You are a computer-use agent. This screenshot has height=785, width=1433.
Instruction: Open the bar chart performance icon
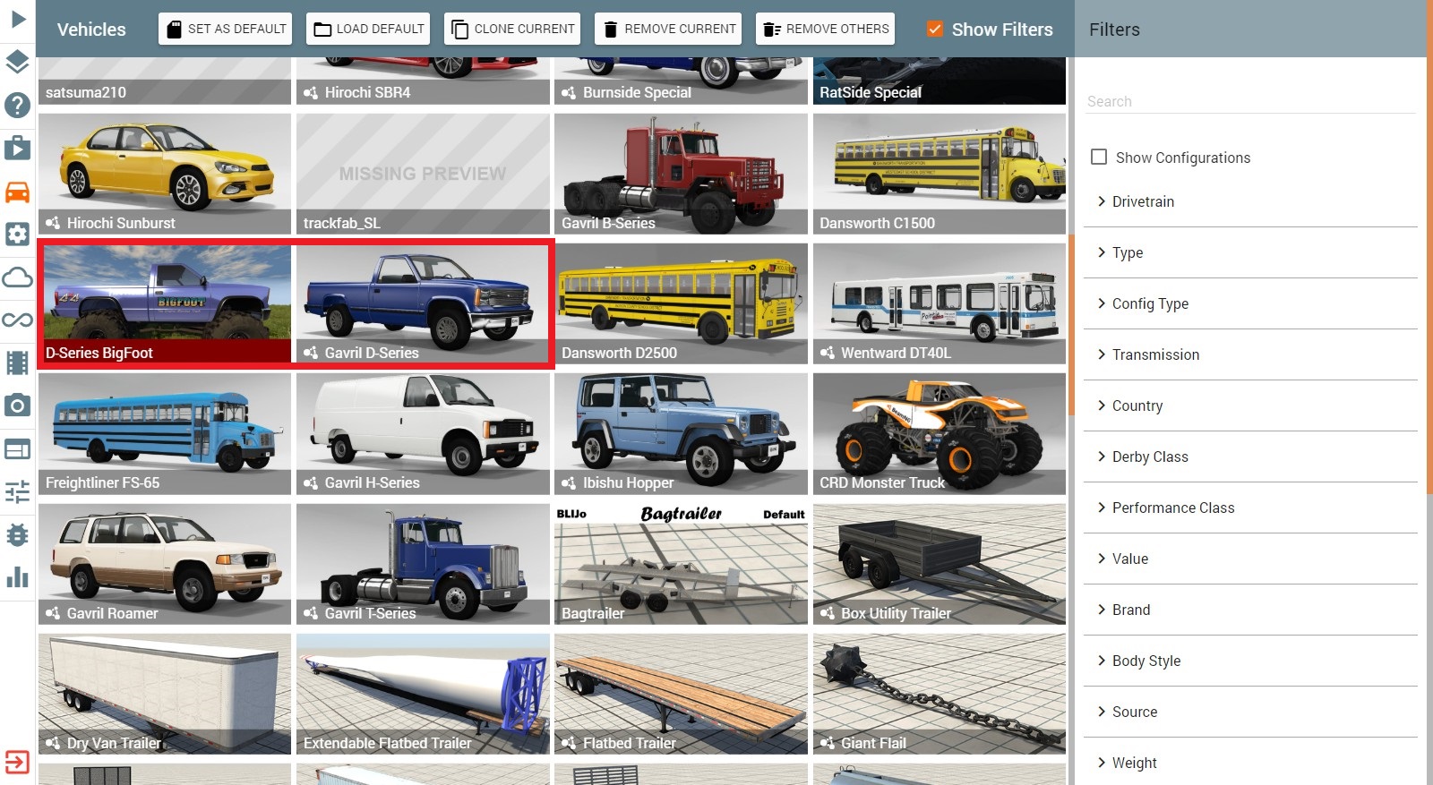tap(18, 577)
